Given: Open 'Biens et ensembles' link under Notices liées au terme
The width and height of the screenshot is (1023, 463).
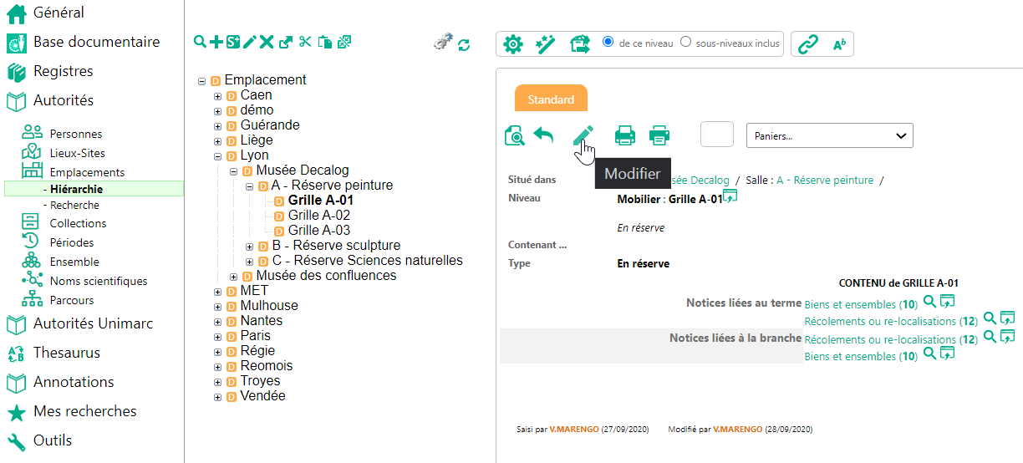Looking at the screenshot, I should (x=849, y=304).
